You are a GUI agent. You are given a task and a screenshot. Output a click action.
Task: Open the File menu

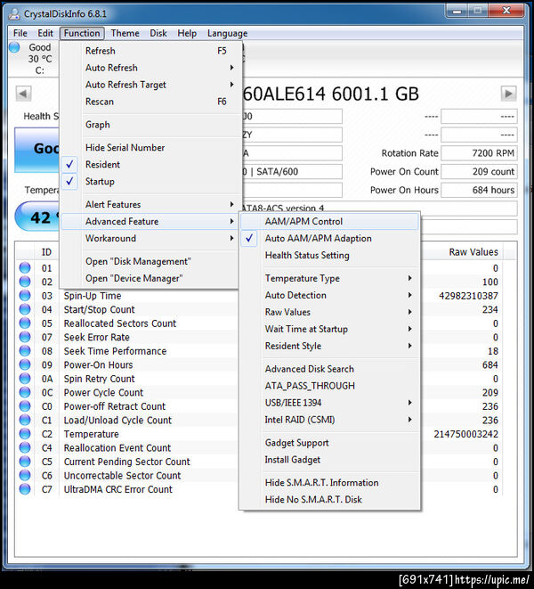point(20,34)
